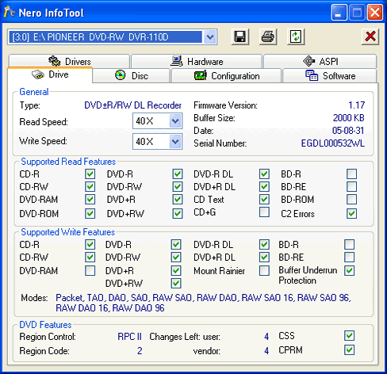Toggle BD-RE write feature checkbox

click(350, 257)
